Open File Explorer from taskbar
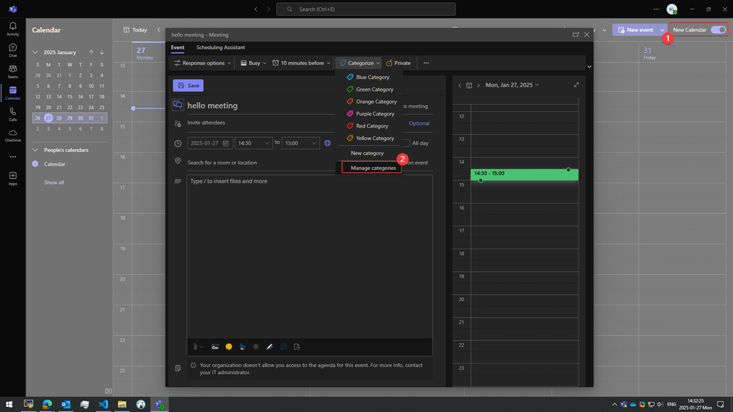 [x=122, y=404]
